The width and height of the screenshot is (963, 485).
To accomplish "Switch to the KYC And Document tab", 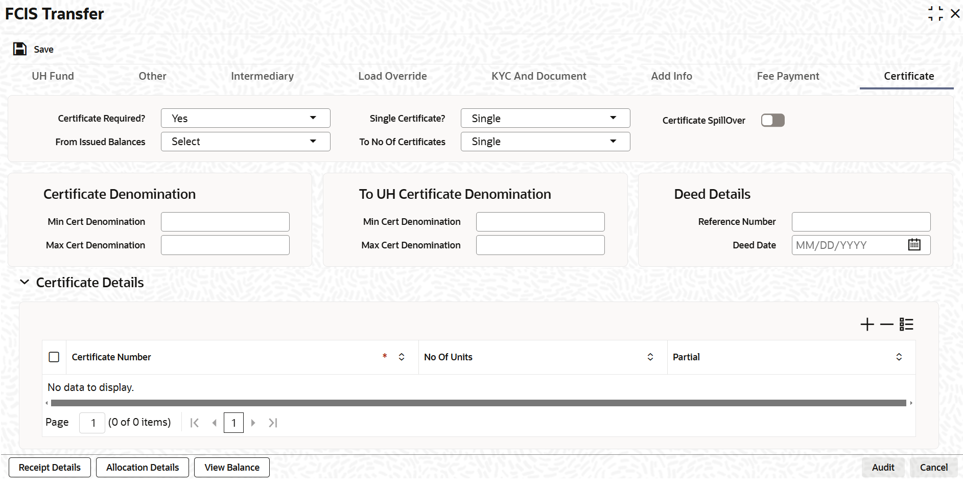I will (539, 76).
